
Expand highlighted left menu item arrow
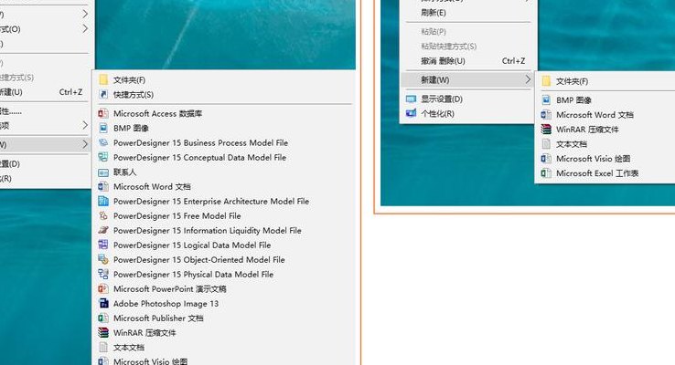pos(85,145)
